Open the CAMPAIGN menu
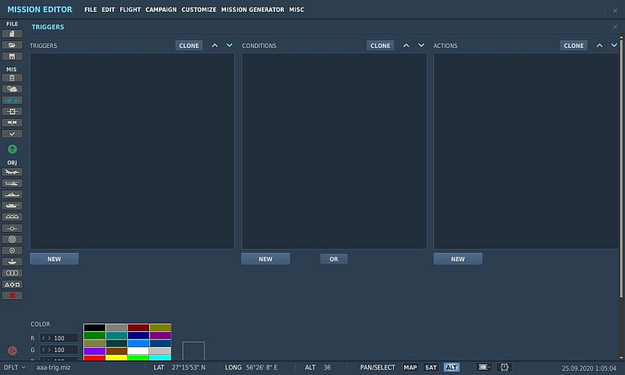Image resolution: width=625 pixels, height=375 pixels. [161, 10]
